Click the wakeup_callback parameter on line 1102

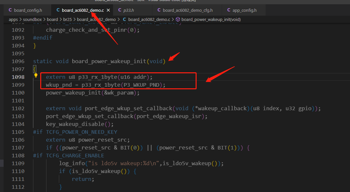coord(222,108)
